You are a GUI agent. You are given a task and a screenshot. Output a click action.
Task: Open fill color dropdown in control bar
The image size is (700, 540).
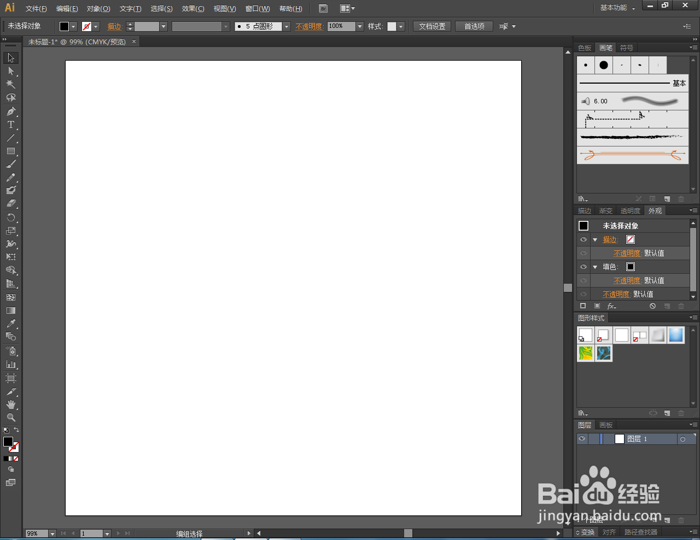tap(73, 26)
